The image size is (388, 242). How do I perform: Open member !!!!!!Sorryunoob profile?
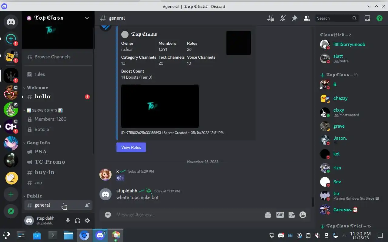click(349, 44)
